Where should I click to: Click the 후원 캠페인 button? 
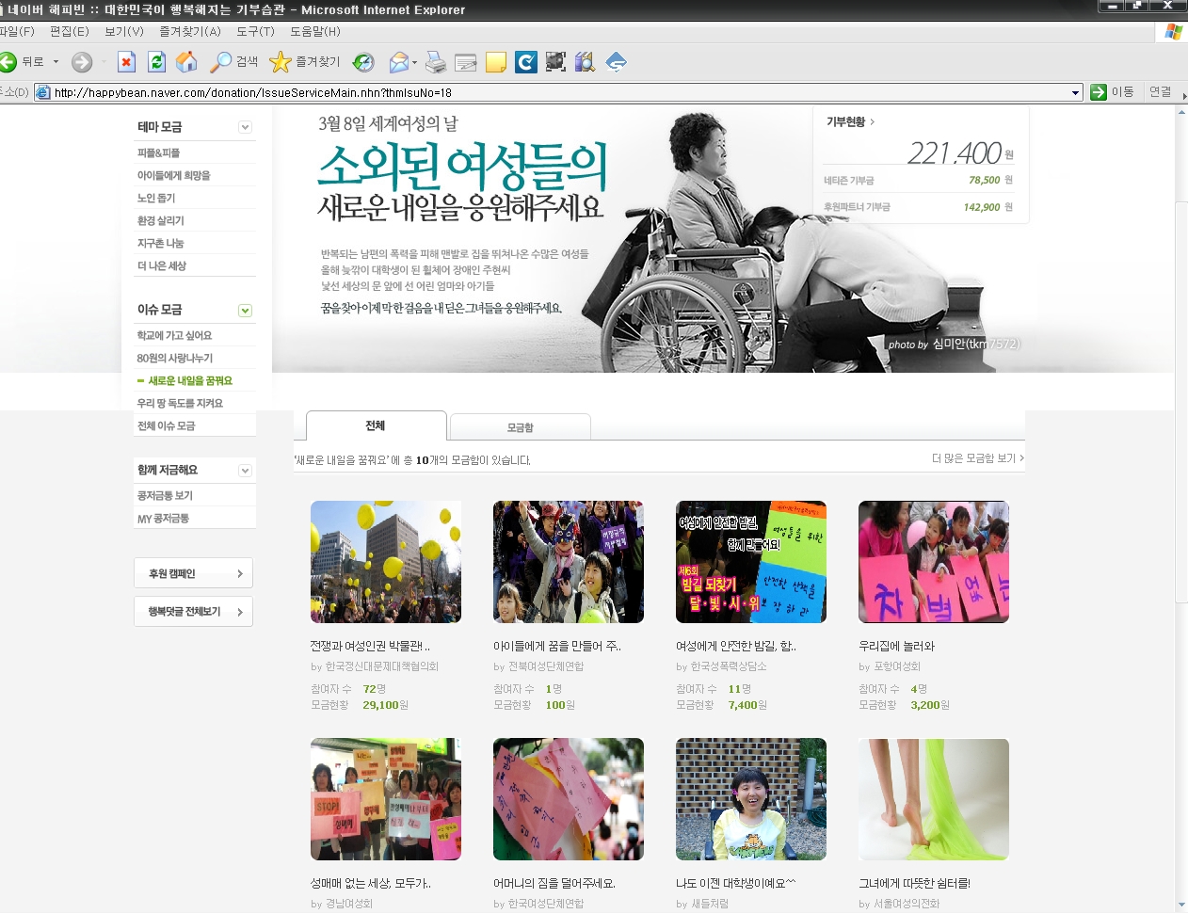(x=193, y=573)
